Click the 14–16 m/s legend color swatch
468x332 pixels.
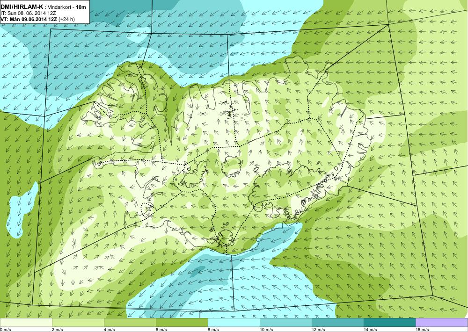pos(390,323)
